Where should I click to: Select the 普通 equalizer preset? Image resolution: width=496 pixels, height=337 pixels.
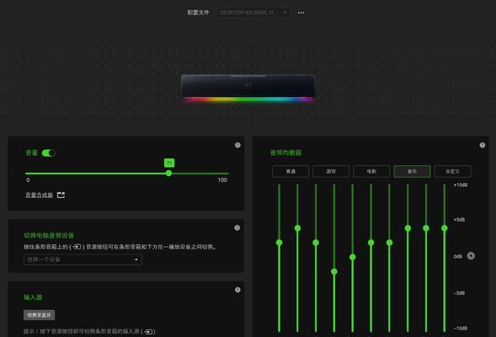point(291,171)
